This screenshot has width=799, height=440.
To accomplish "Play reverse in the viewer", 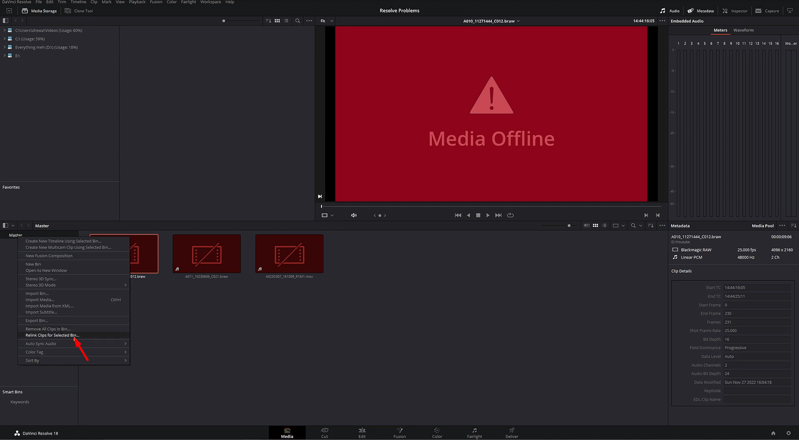I will [x=468, y=215].
